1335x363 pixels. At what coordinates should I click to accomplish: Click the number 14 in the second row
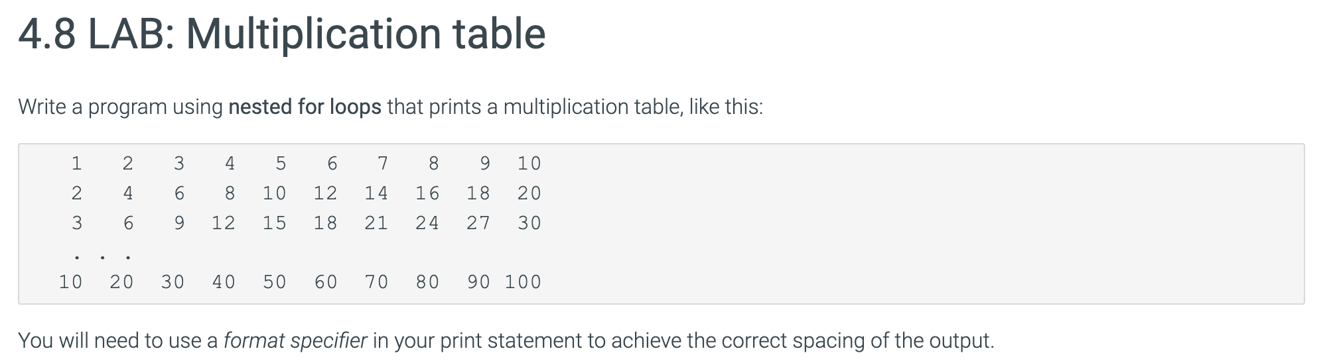[x=376, y=193]
